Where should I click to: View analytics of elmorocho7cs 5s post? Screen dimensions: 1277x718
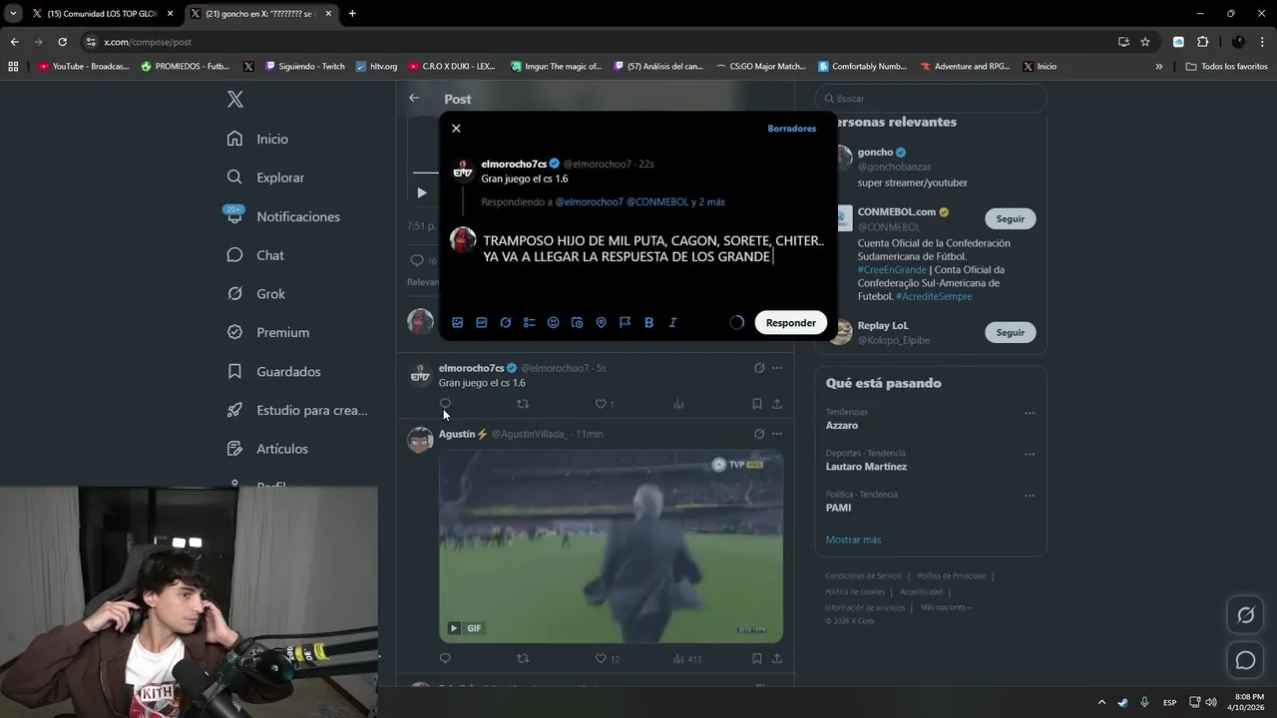[678, 404]
